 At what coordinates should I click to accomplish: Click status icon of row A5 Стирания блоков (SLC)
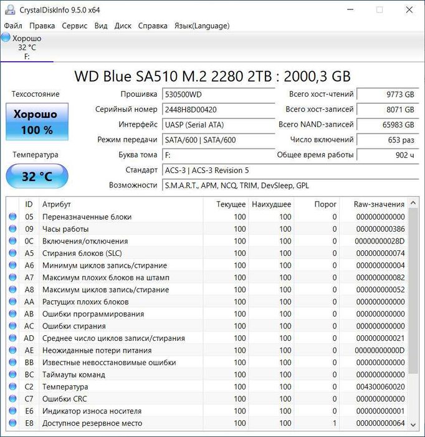click(x=13, y=253)
